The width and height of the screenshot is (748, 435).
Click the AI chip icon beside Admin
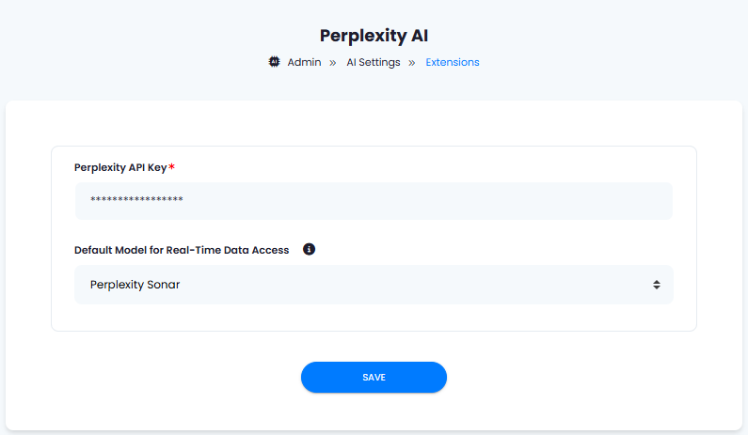point(274,62)
